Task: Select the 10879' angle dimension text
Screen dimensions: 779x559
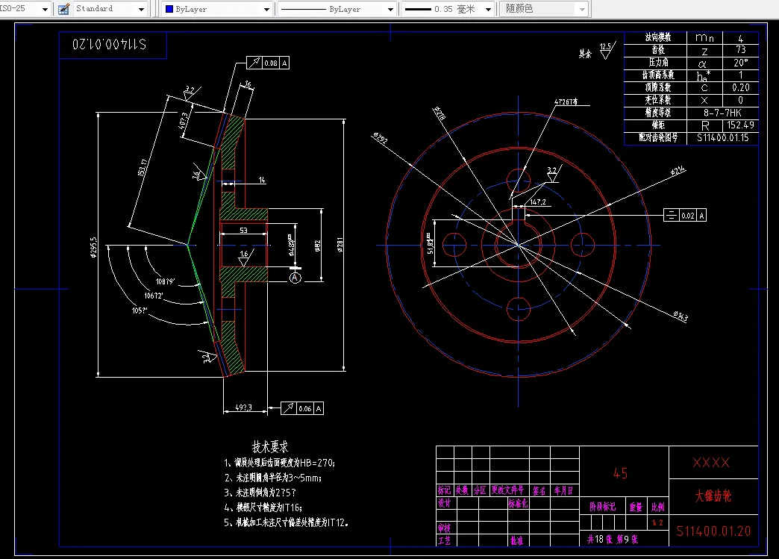Action: 166,281
